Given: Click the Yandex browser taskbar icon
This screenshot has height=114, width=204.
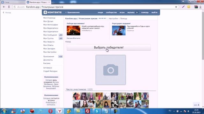Looking at the screenshot, I should point(60,111).
